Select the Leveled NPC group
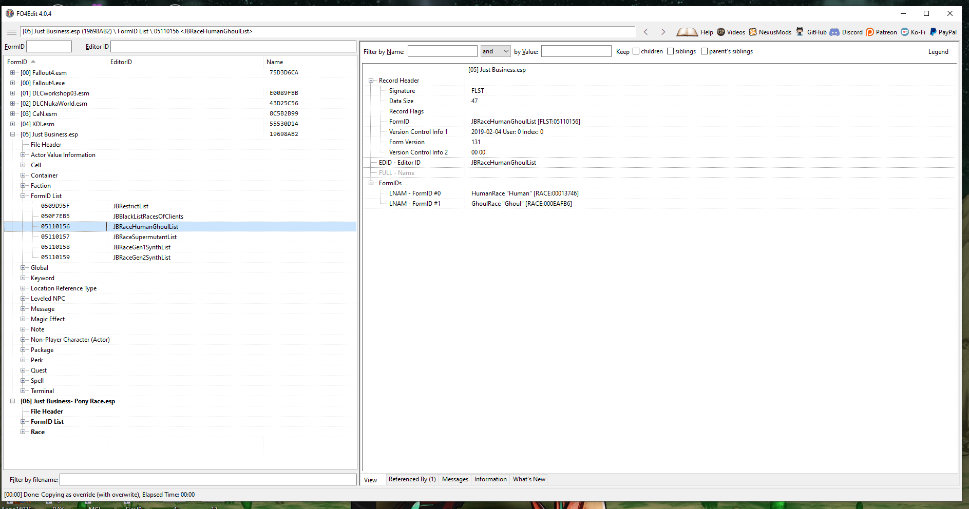 (x=48, y=299)
